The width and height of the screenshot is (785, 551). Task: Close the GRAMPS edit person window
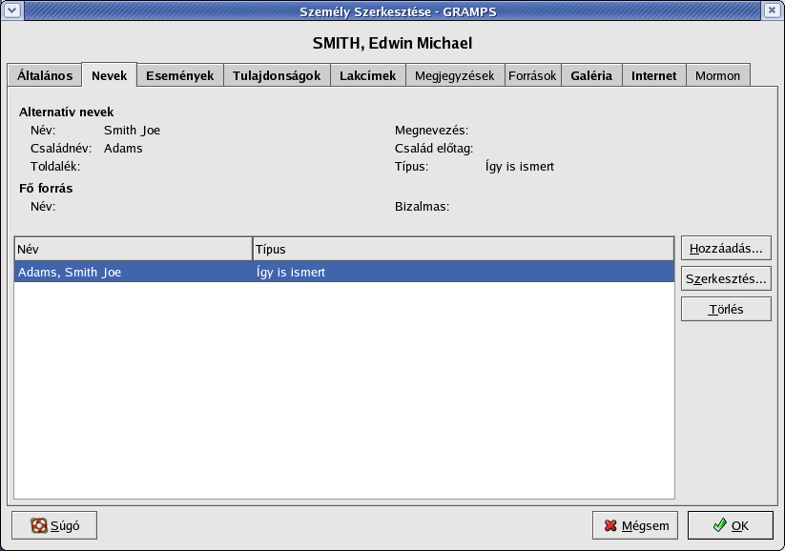[x=773, y=10]
